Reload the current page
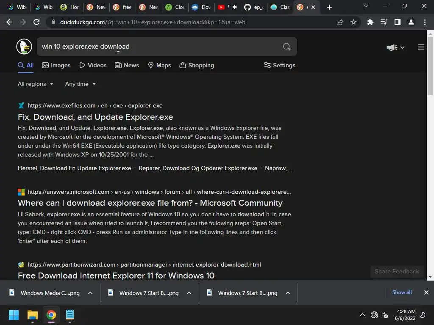434x325 pixels. pyautogui.click(x=36, y=22)
